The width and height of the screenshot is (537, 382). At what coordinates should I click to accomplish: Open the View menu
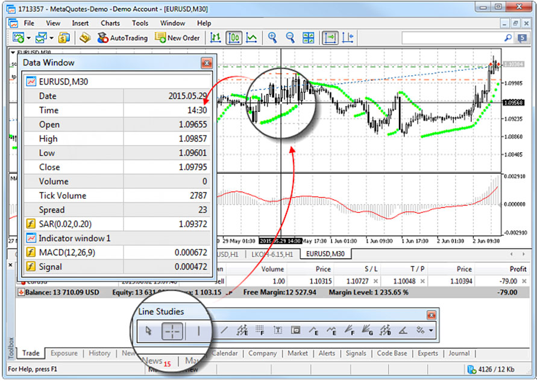point(53,23)
